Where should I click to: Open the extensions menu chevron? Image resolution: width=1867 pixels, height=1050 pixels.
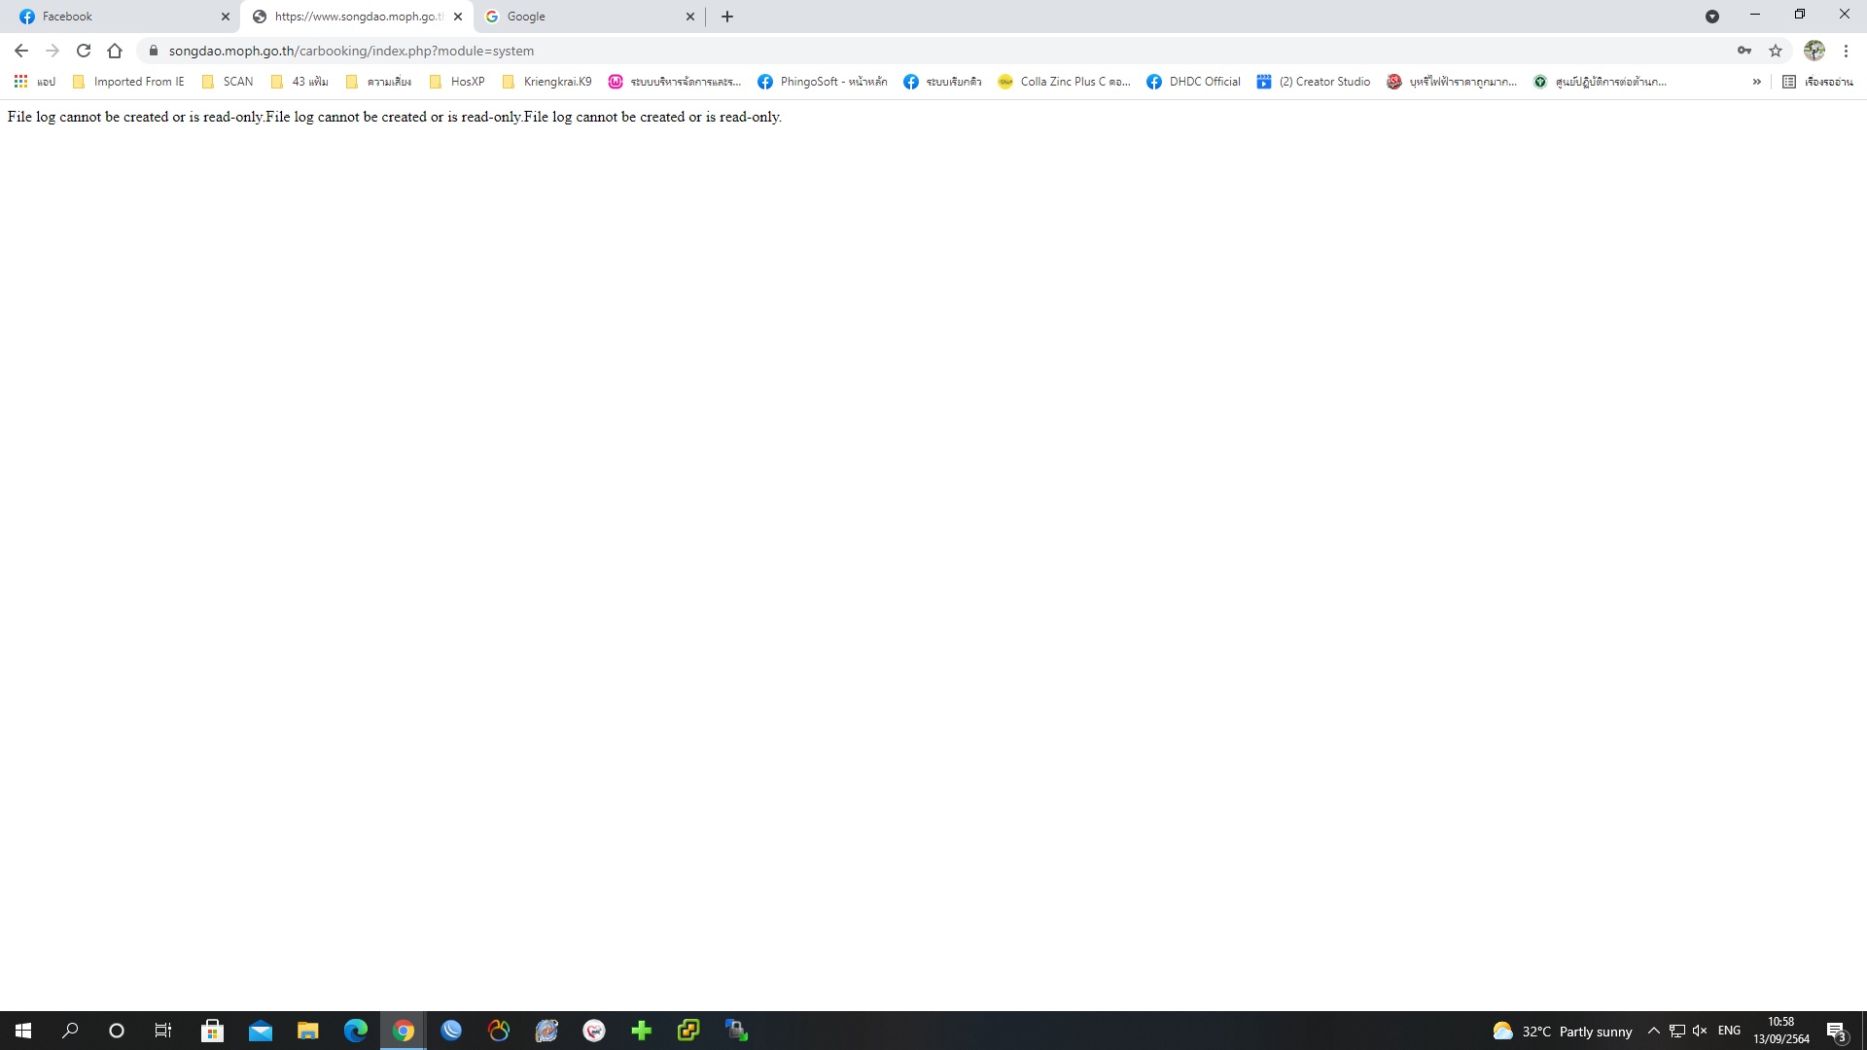tap(1758, 82)
